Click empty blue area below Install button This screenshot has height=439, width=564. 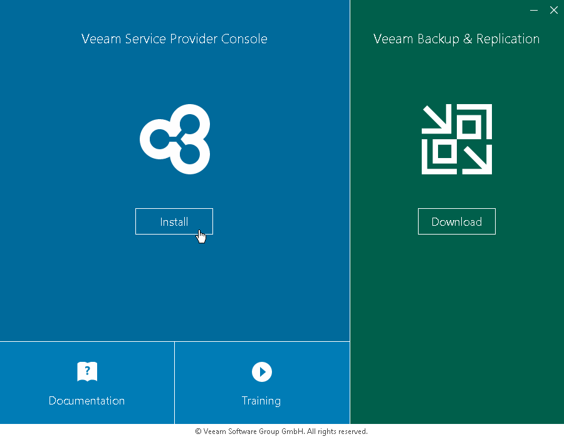click(x=174, y=288)
